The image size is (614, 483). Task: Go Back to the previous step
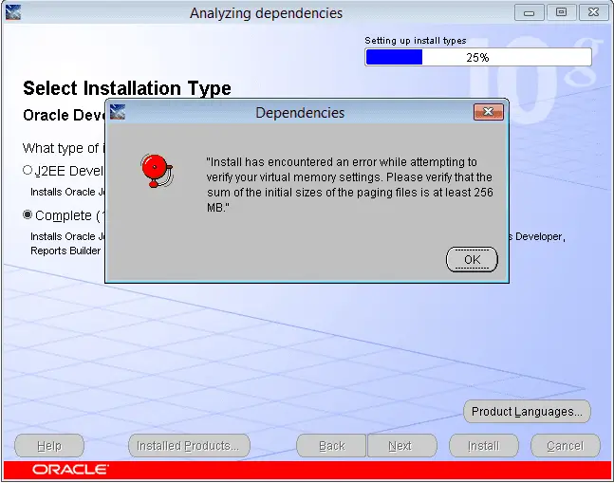click(x=331, y=445)
